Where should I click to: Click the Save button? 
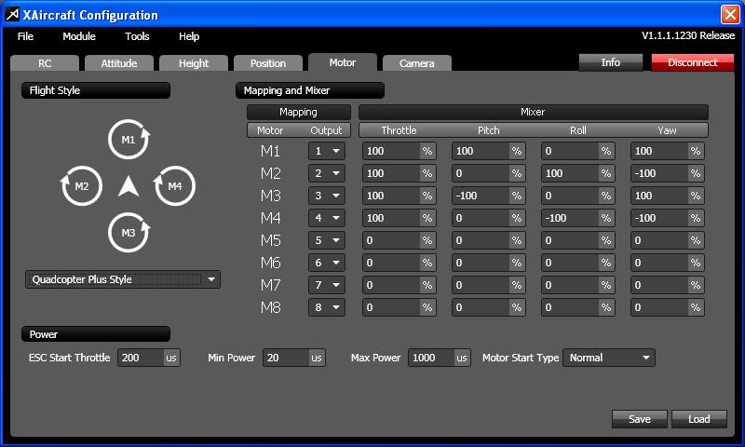tap(640, 419)
